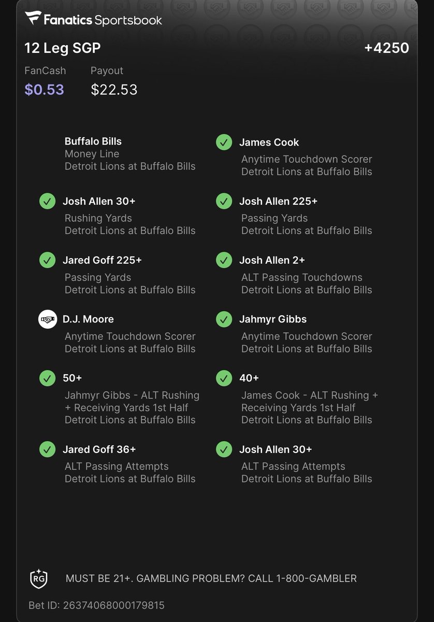
Task: Click the check mark beside Josh Allen 2+
Action: point(224,260)
